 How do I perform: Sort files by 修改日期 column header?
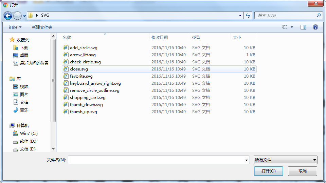pos(160,38)
